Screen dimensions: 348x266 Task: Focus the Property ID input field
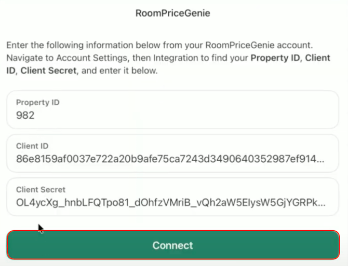click(172, 109)
